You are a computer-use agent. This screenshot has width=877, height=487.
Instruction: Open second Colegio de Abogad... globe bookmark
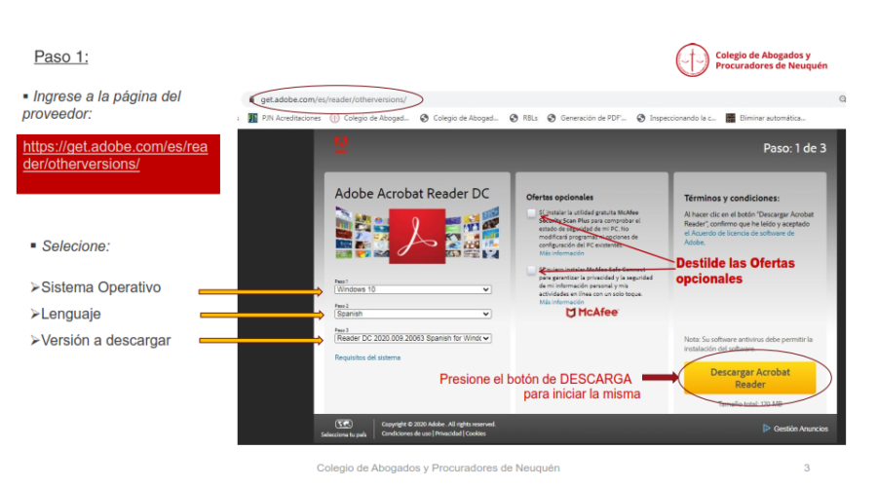[x=459, y=118]
